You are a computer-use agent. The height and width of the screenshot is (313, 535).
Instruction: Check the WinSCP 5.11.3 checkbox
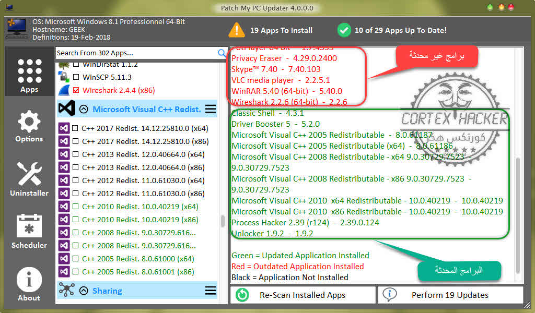point(76,77)
